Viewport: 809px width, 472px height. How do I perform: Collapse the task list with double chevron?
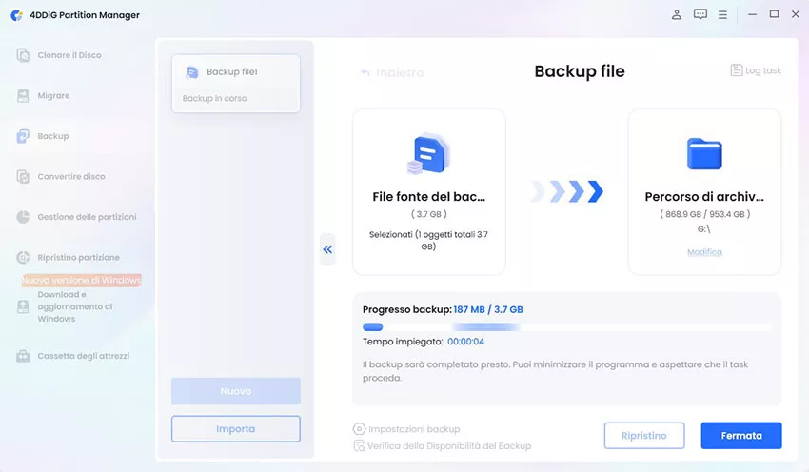[327, 249]
